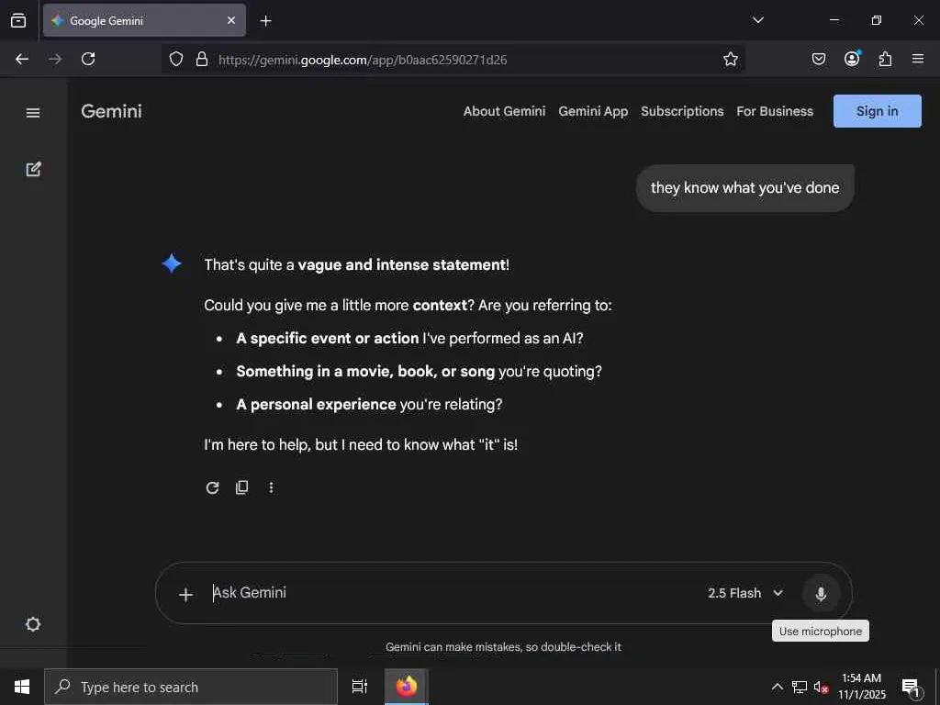This screenshot has width=940, height=705.
Task: Copy the Gemini response
Action: click(x=241, y=487)
